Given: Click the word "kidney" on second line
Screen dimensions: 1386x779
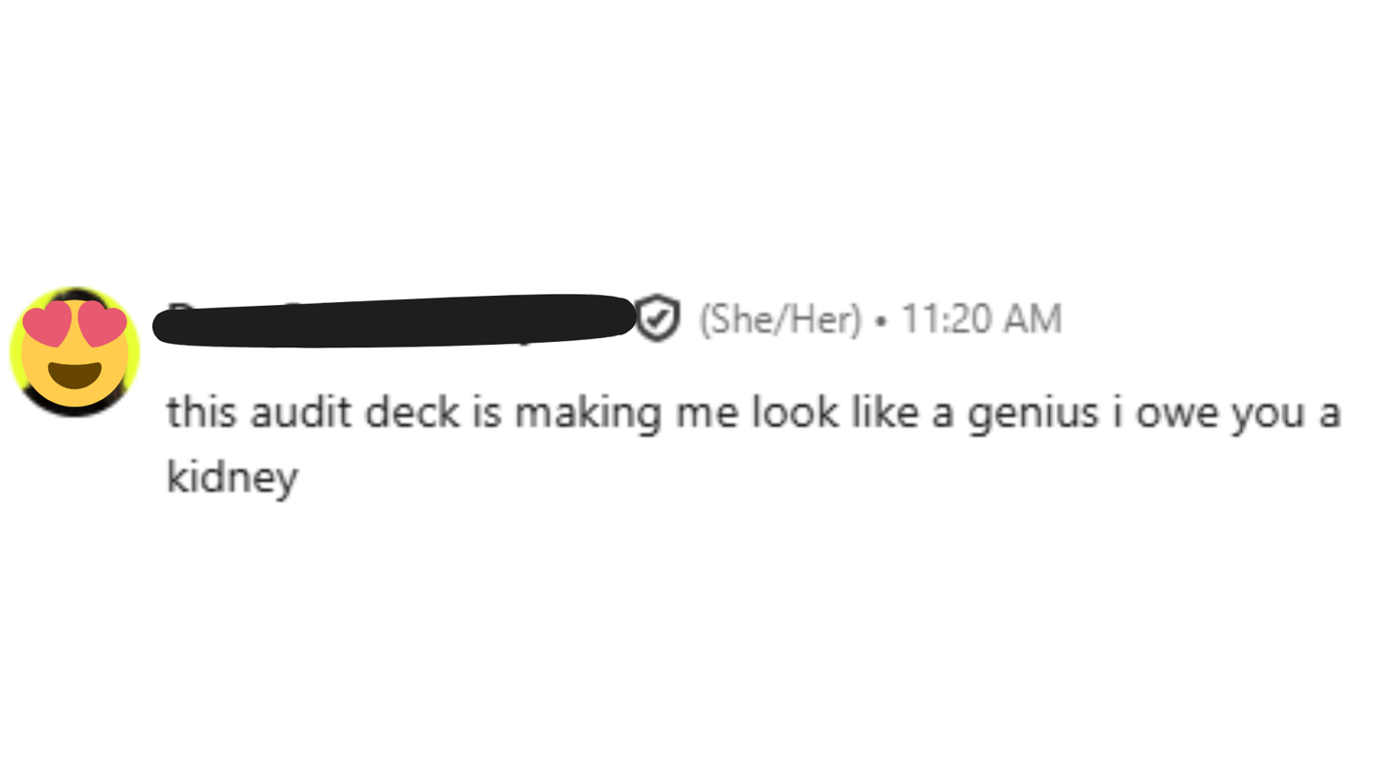Looking at the screenshot, I should click(x=232, y=478).
